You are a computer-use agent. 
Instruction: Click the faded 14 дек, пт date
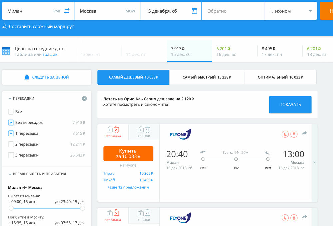click(x=136, y=54)
